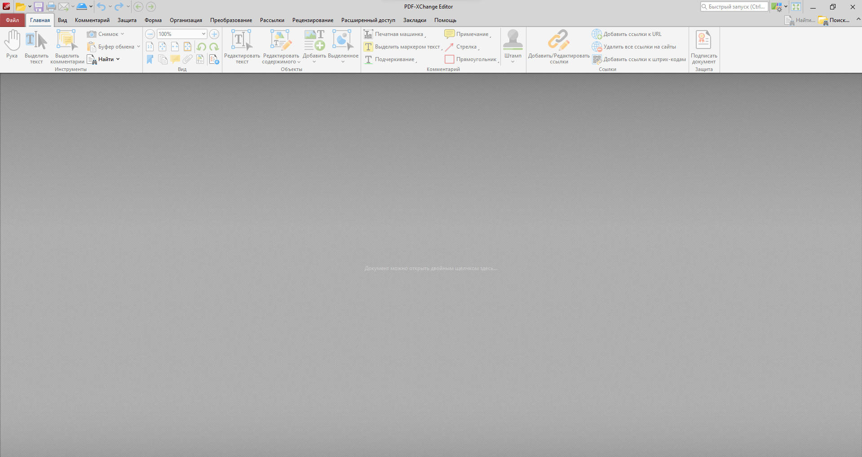Go to next view with green right arrow
Screen dimensions: 862x457
coord(151,7)
